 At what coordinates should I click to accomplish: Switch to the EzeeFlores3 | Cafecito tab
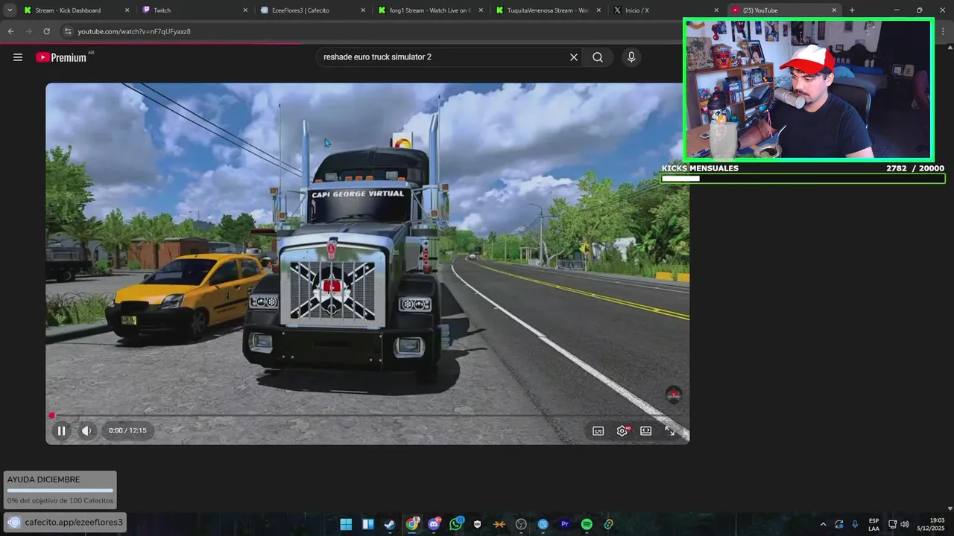[x=312, y=10]
